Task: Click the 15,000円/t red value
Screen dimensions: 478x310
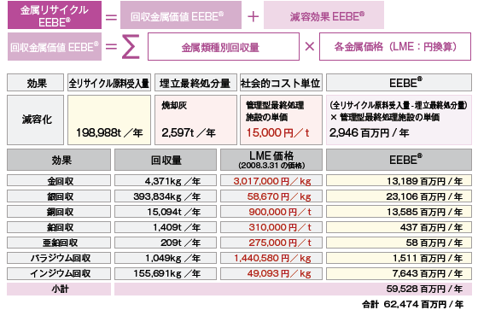Action: point(277,132)
